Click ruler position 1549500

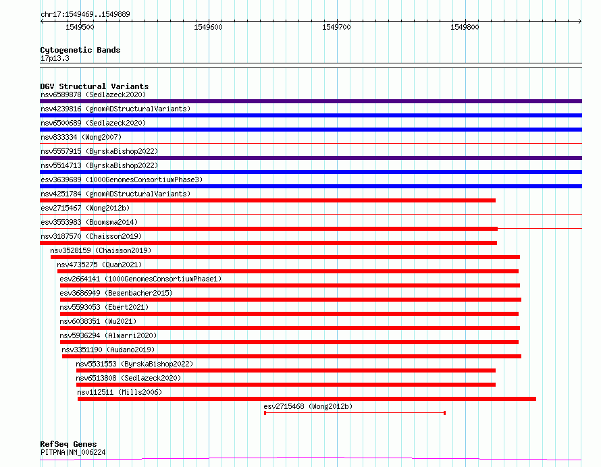(80, 27)
